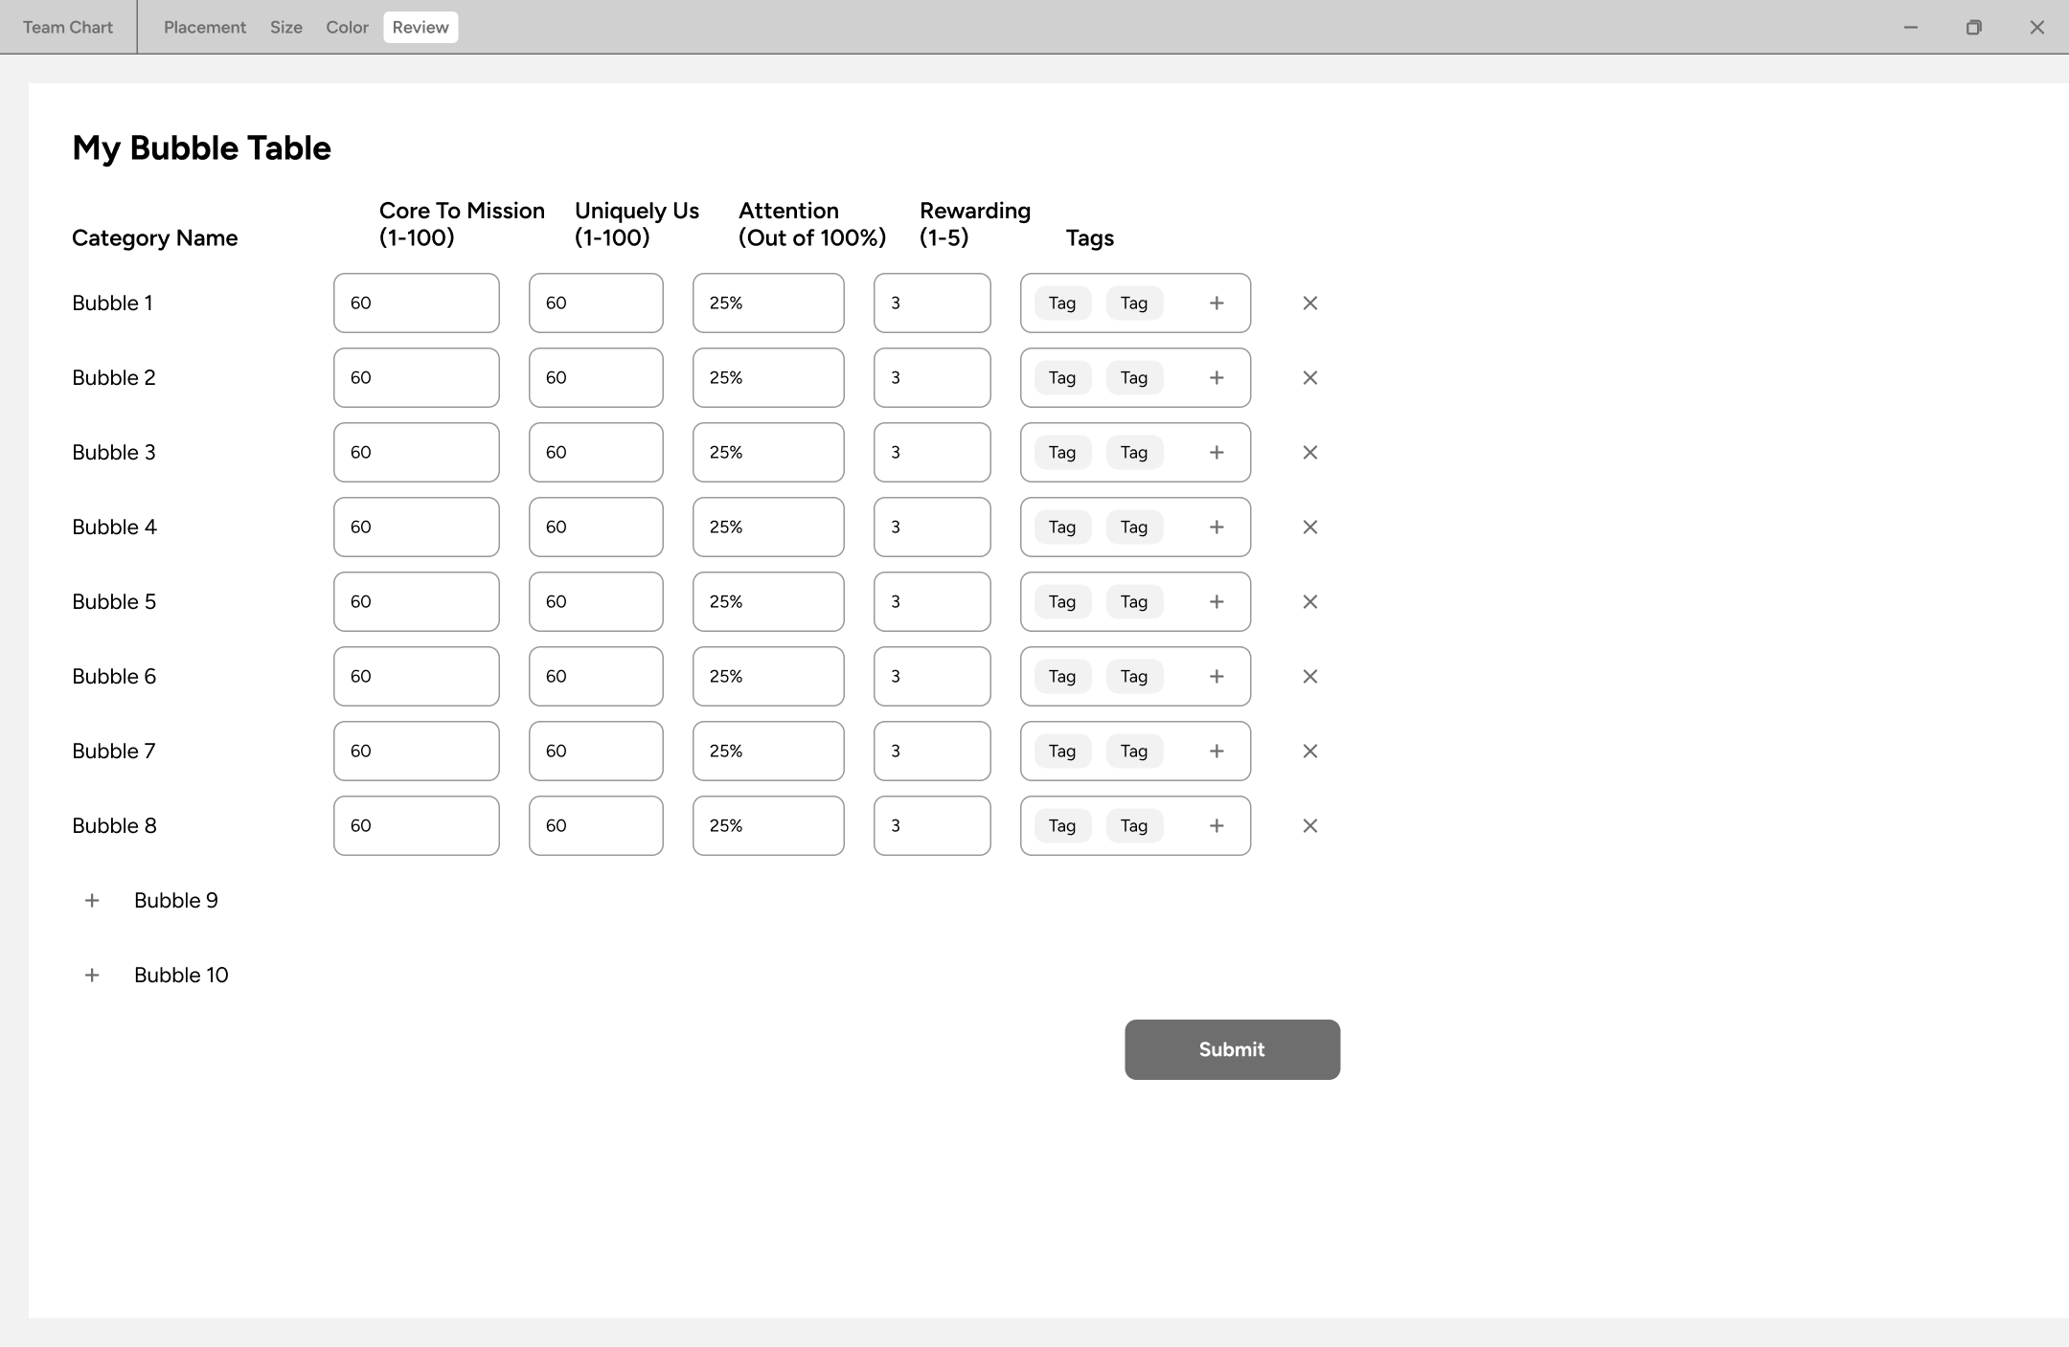The width and height of the screenshot is (2069, 1347).
Task: Restore the window size
Action: click(x=1973, y=28)
